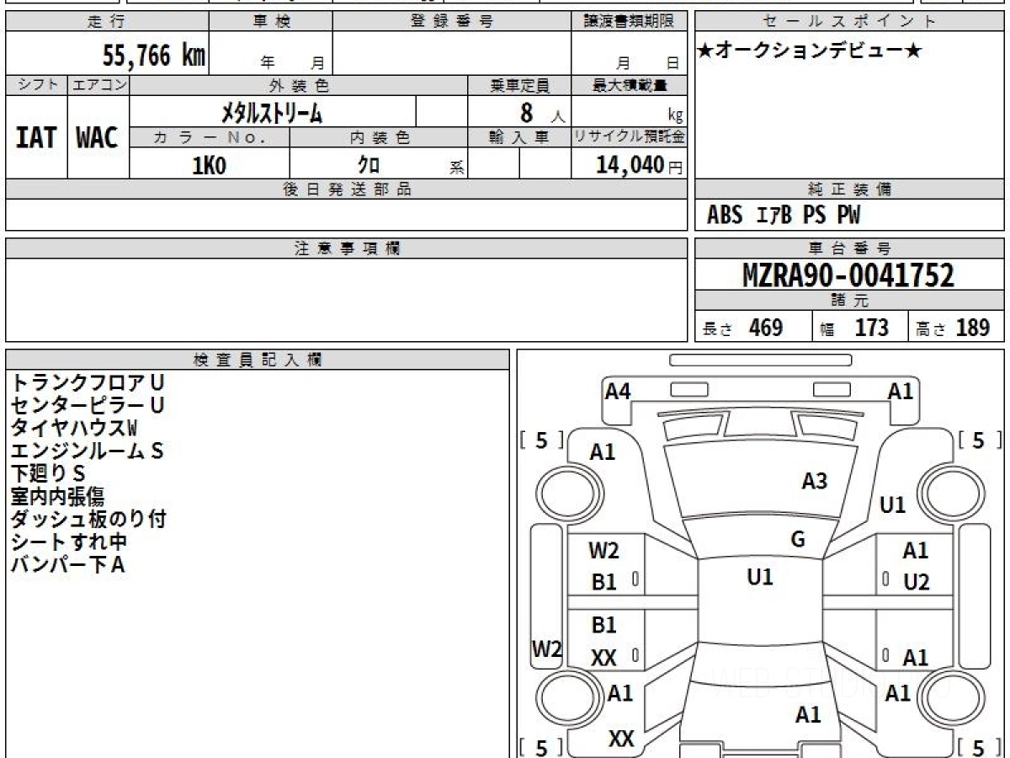Select the 乗車定員 header

519,85
